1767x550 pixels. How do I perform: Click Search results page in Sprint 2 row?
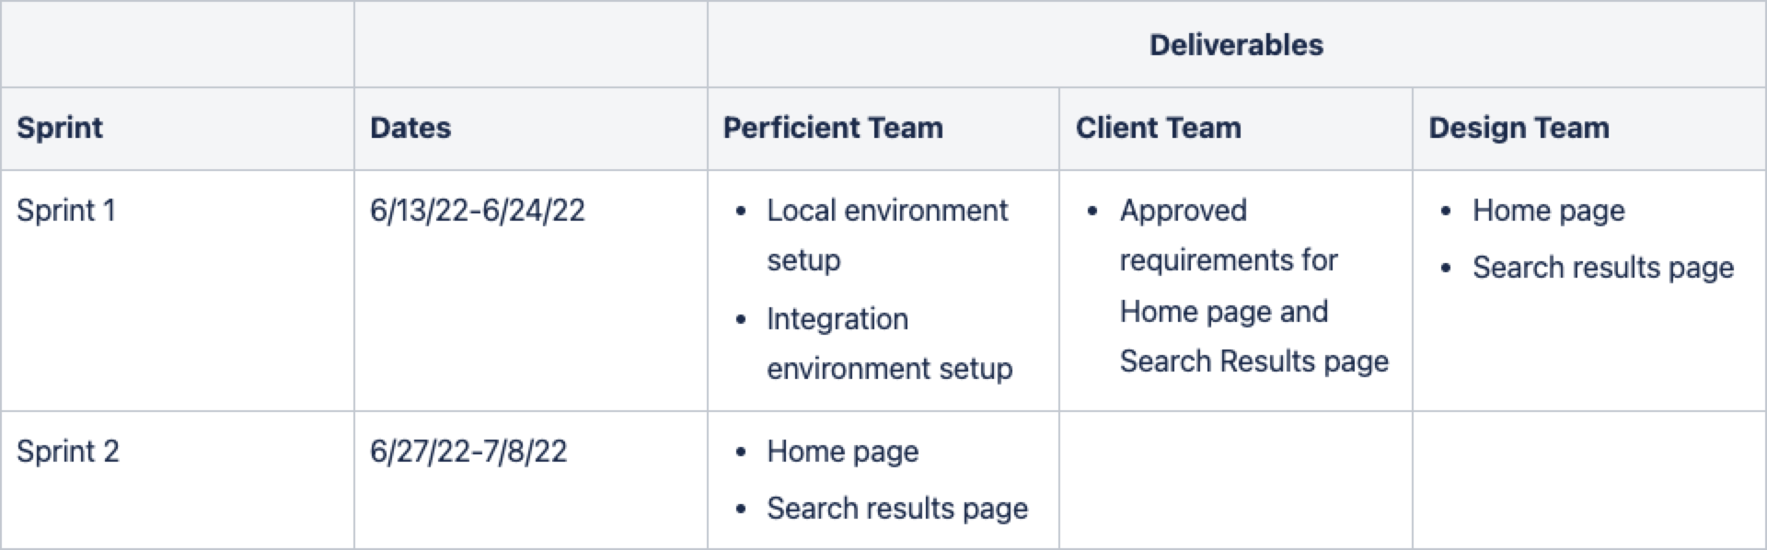pos(897,509)
